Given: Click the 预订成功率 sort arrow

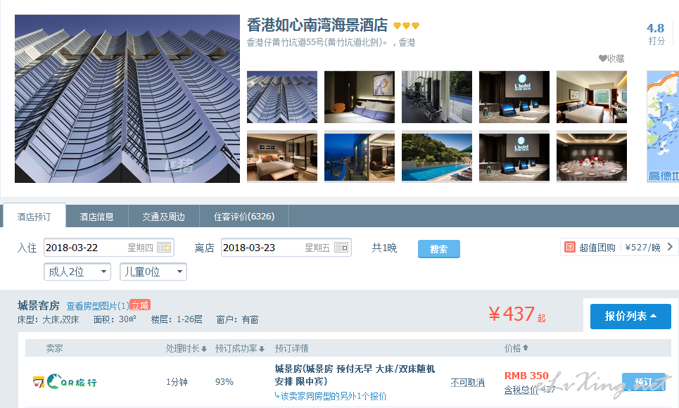Looking at the screenshot, I should click(262, 349).
